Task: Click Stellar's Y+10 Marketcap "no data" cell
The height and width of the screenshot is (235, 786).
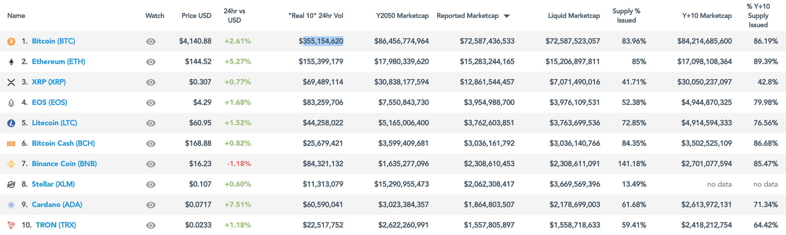Action: 719,184
